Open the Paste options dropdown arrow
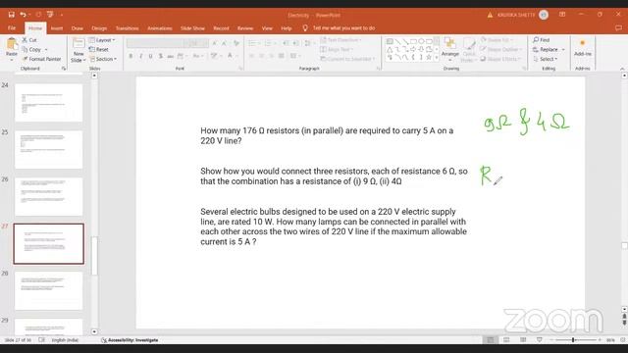This screenshot has height=353, width=628. point(12,60)
